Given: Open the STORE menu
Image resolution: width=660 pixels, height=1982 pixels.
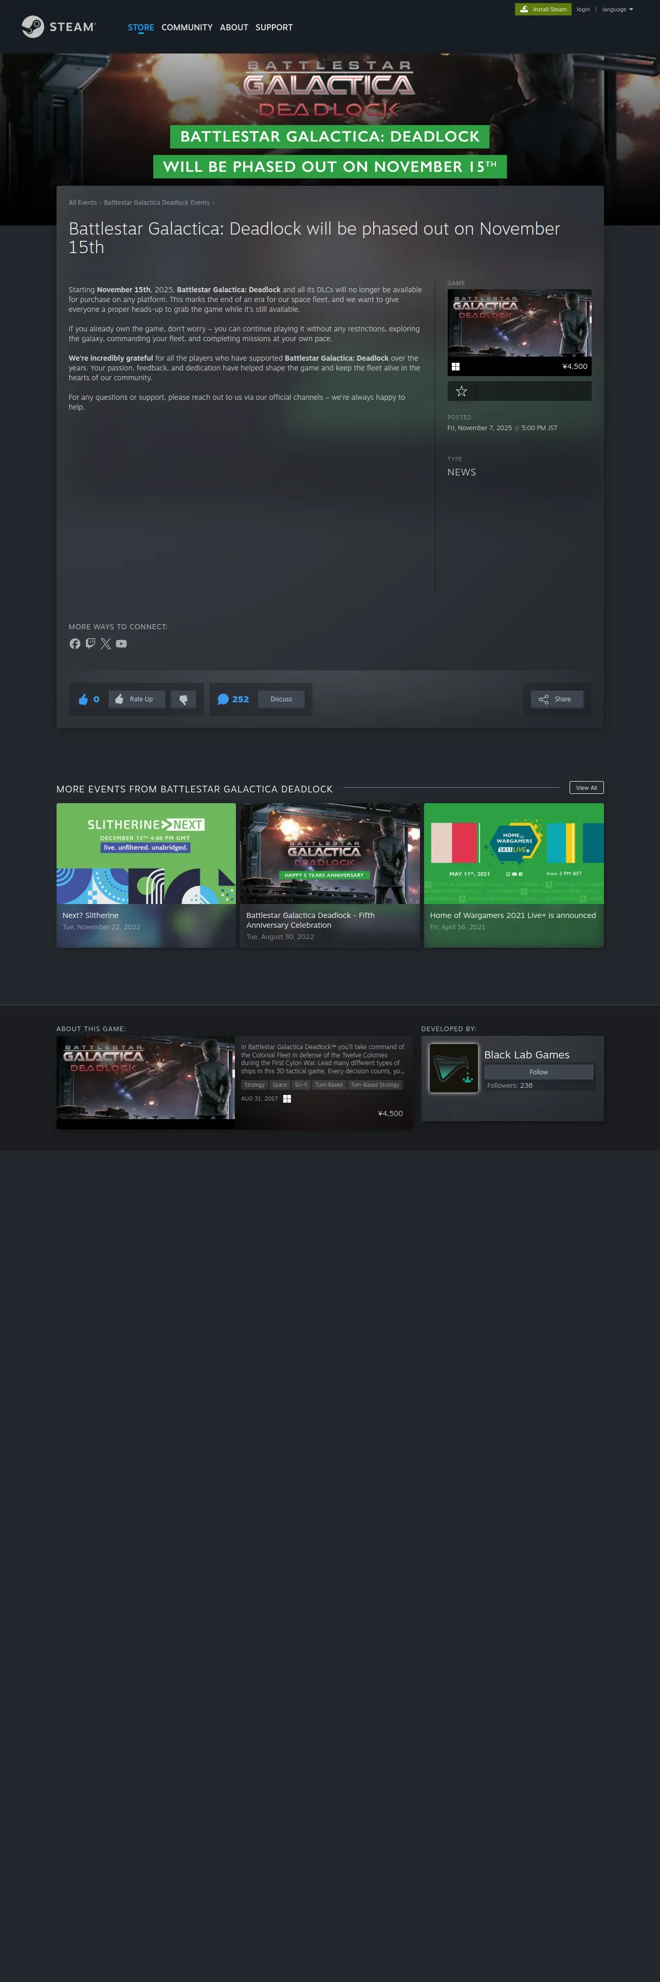Looking at the screenshot, I should point(141,28).
